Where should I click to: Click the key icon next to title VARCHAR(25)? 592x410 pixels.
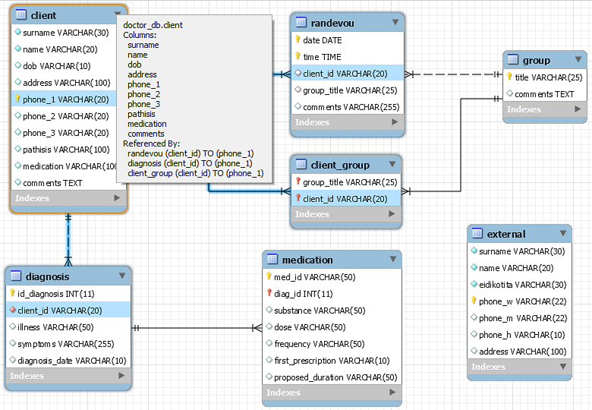(509, 77)
